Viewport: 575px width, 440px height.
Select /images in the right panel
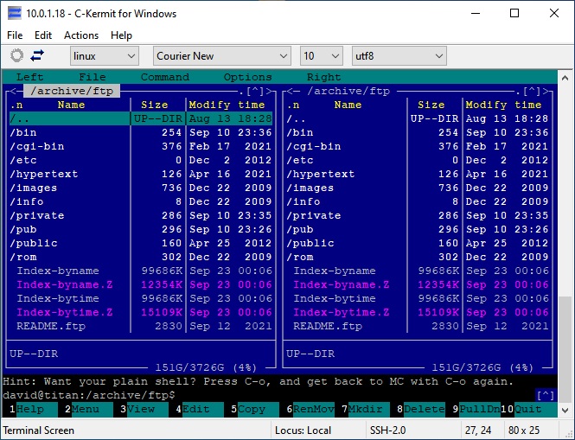[x=418, y=188]
